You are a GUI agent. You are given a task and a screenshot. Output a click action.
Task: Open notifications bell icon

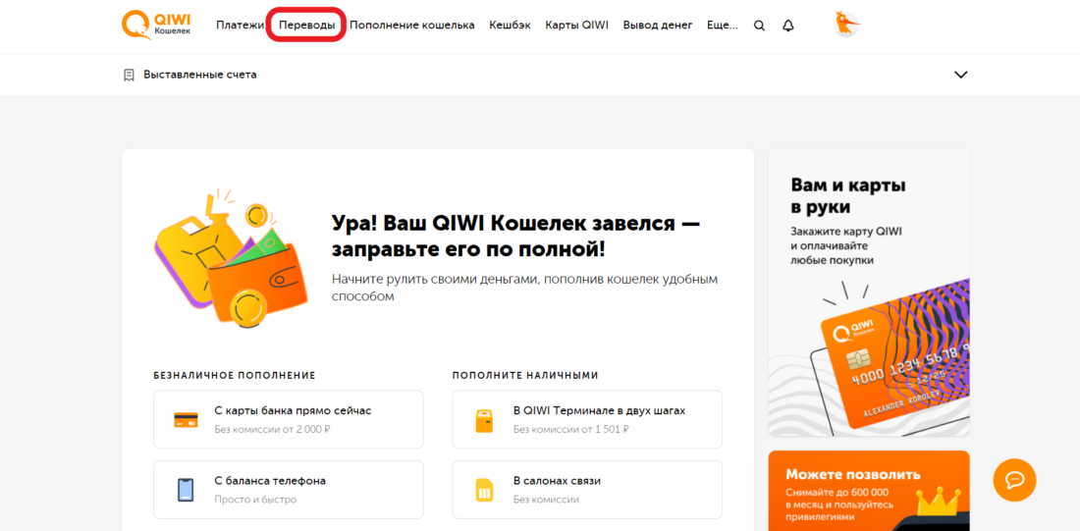click(x=787, y=26)
